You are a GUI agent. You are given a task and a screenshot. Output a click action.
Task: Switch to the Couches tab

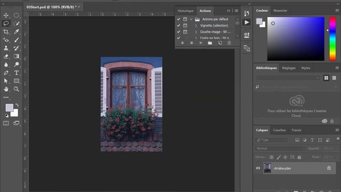pyautogui.click(x=279, y=130)
